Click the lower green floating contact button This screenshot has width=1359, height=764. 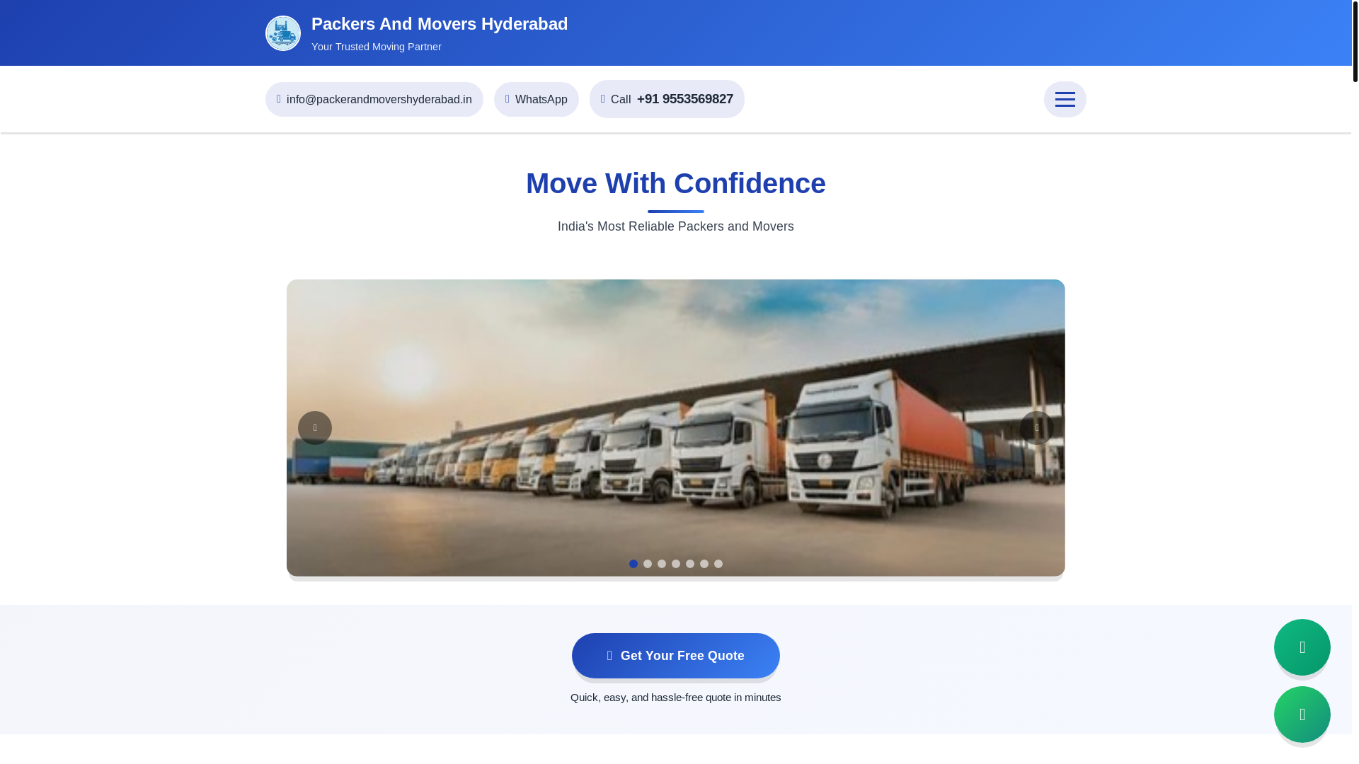(1302, 714)
